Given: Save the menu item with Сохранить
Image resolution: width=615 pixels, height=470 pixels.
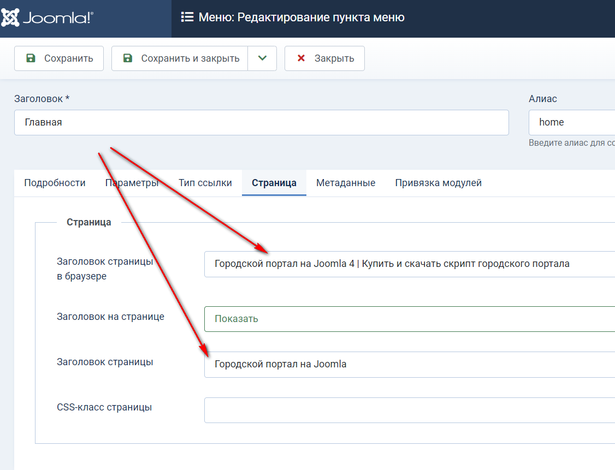Looking at the screenshot, I should tap(59, 58).
